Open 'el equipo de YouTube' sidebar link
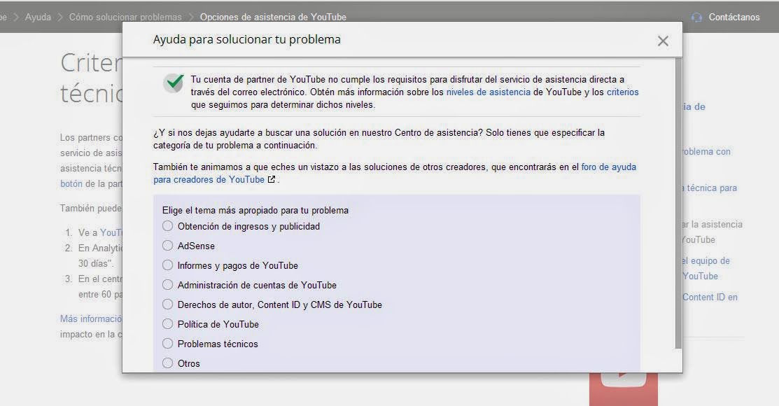779x406 pixels. [706, 268]
